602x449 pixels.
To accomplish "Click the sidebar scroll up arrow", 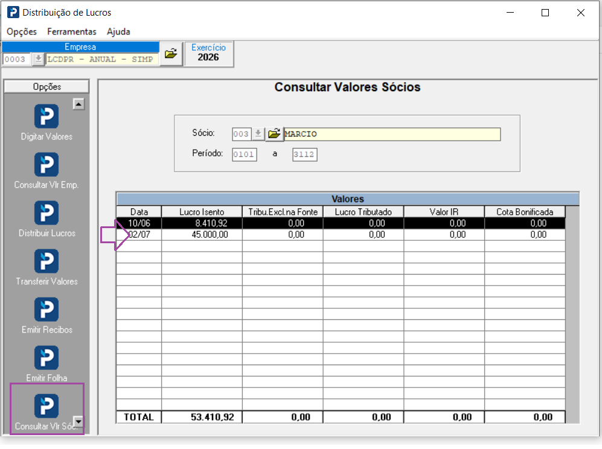I will point(78,104).
